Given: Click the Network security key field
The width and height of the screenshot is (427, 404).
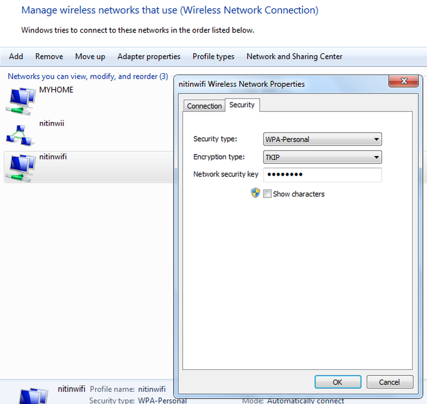Looking at the screenshot, I should click(322, 175).
